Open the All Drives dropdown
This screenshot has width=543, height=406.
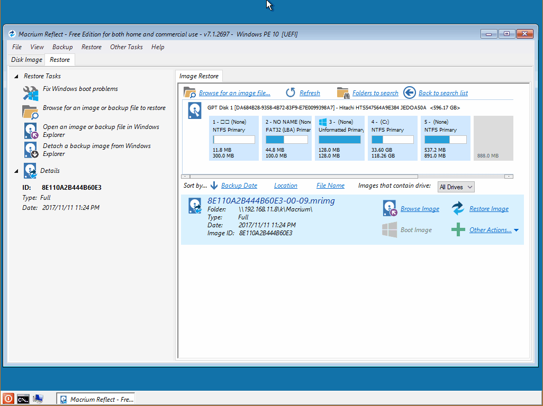pos(456,187)
